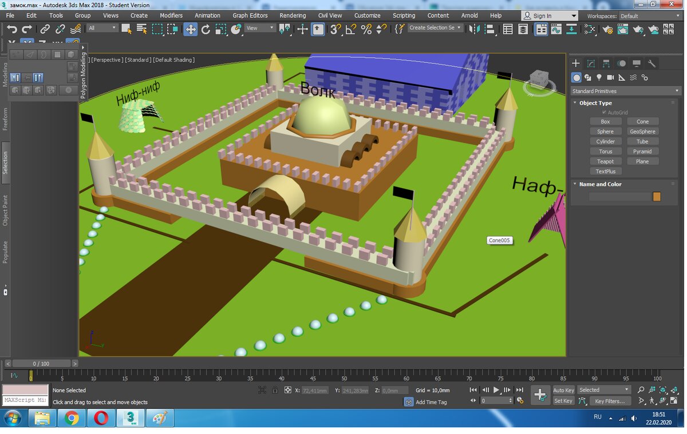
Task: Choose Bind to Space Warp tool
Action: coord(76,29)
